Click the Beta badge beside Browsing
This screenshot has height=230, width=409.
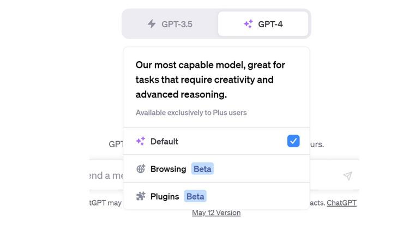click(202, 169)
